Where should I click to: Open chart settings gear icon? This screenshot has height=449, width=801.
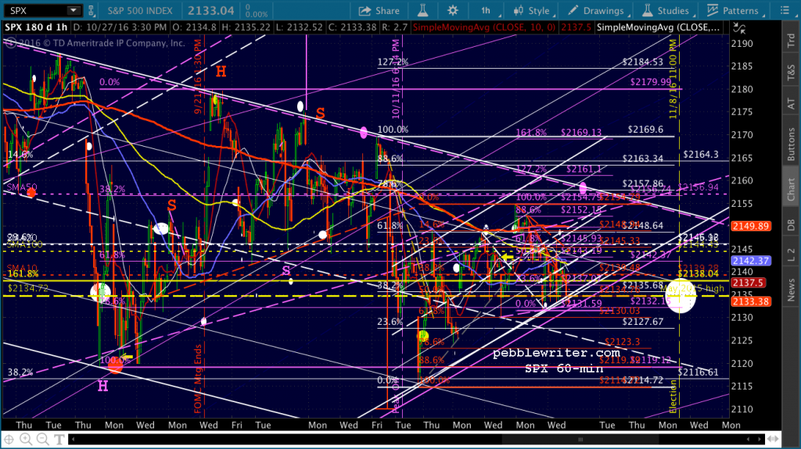coord(453,10)
